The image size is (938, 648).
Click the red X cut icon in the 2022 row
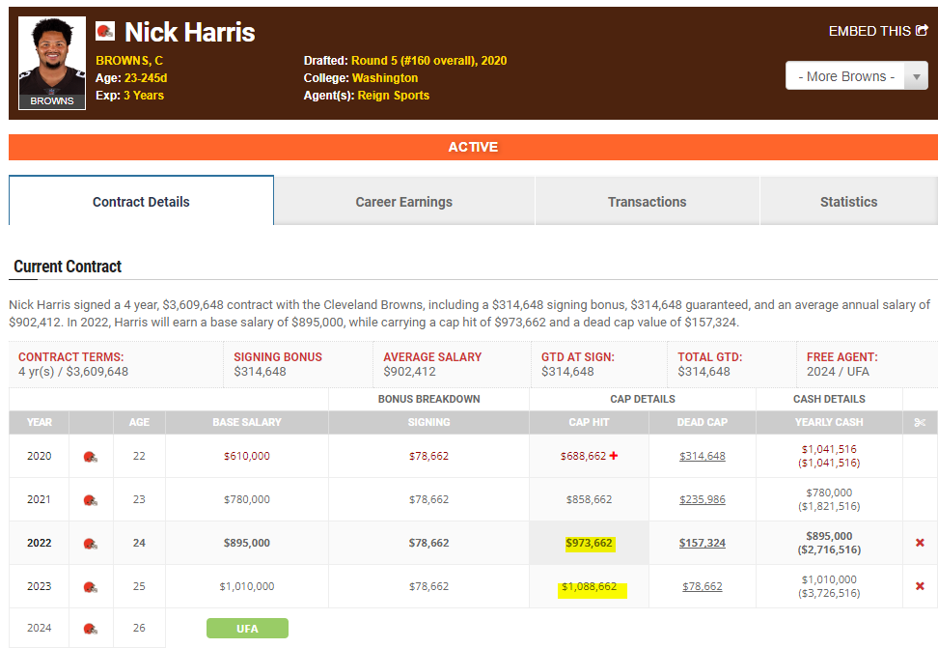(x=920, y=543)
